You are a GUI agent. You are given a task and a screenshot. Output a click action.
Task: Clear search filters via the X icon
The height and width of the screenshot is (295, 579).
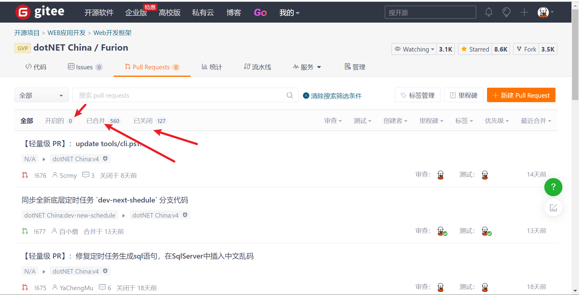[306, 96]
